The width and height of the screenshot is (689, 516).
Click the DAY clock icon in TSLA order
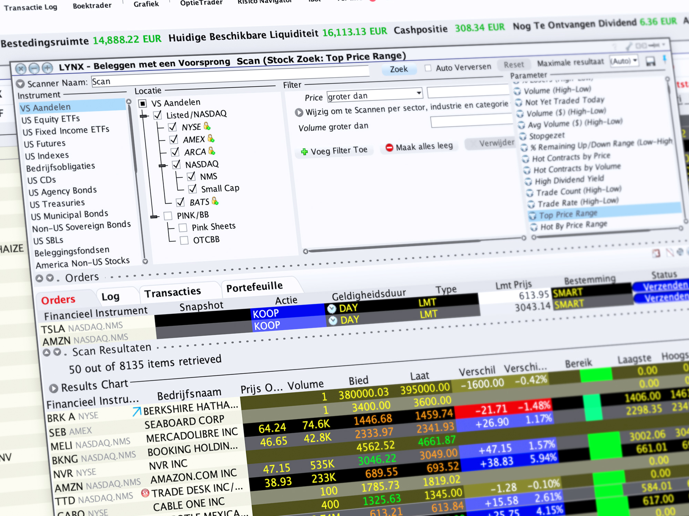point(331,309)
